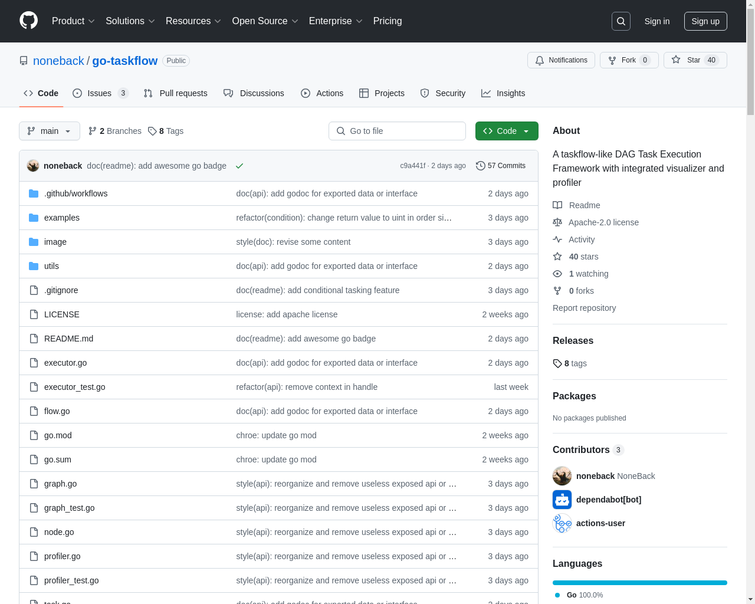755x604 pixels.
Task: Click the Notifications button
Action: click(x=561, y=60)
